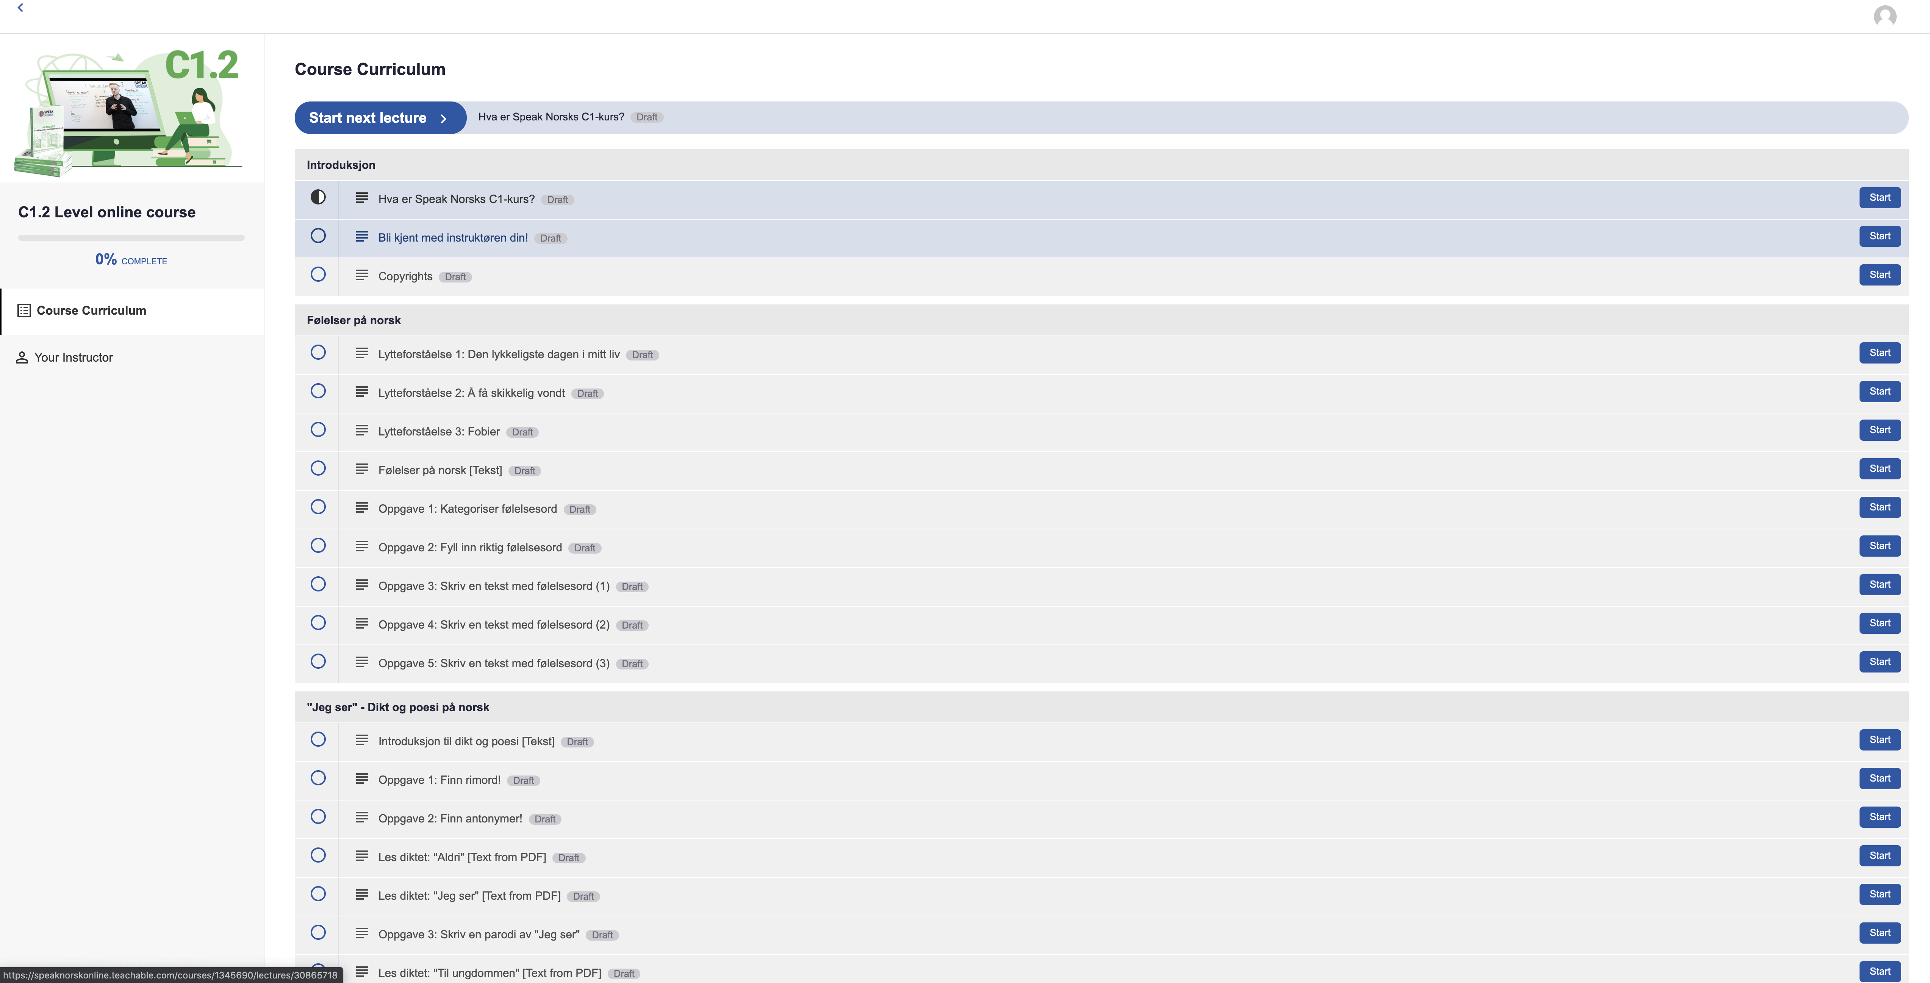This screenshot has width=1930, height=983.
Task: Click Start button for Copyrights
Action: coord(1879,275)
